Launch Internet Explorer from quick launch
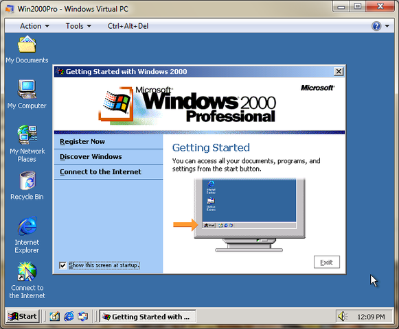 [69, 317]
